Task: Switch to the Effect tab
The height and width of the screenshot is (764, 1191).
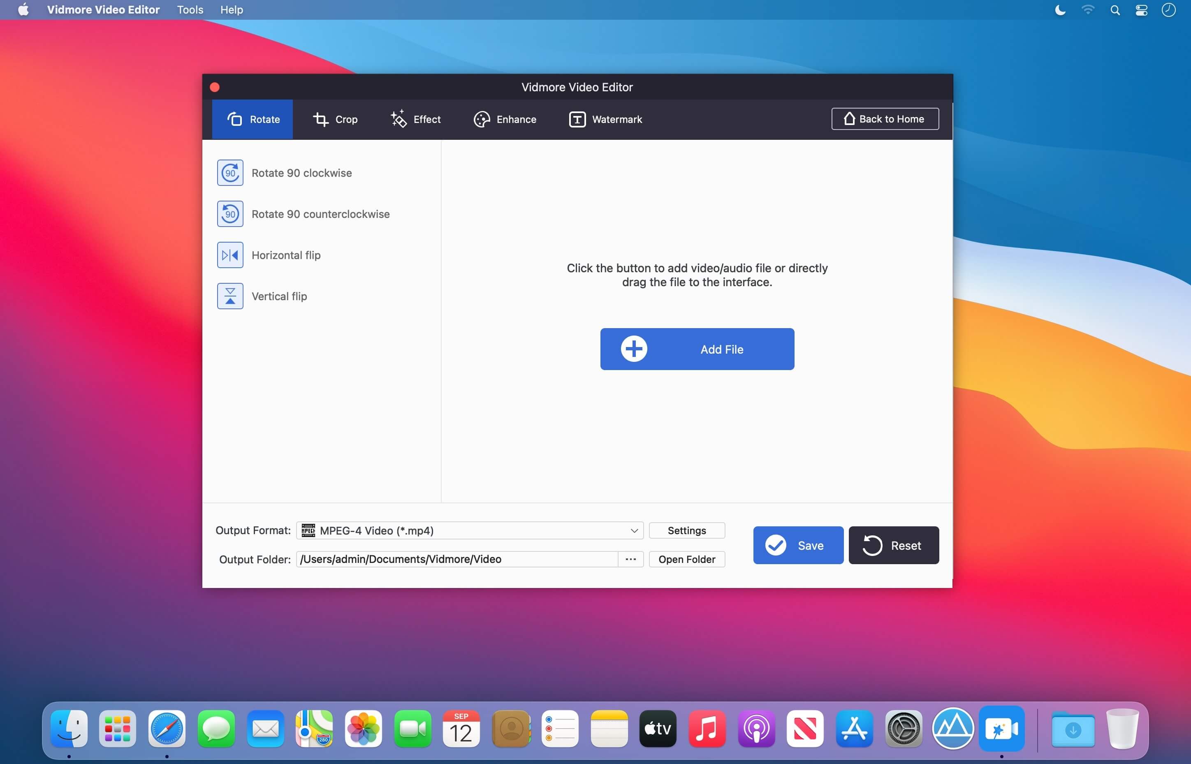Action: [416, 119]
